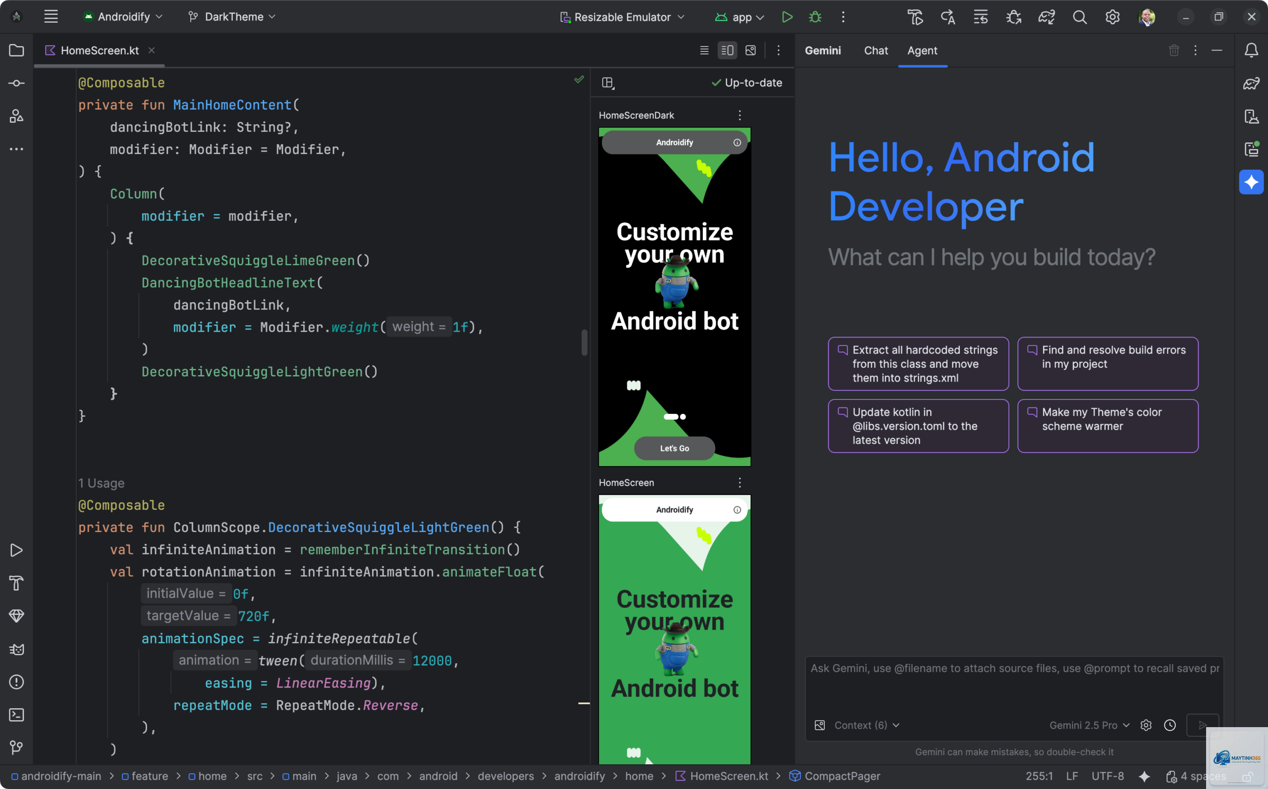1268x789 pixels.
Task: Click the HomeScreenDark preview thumbnail
Action: coord(675,297)
